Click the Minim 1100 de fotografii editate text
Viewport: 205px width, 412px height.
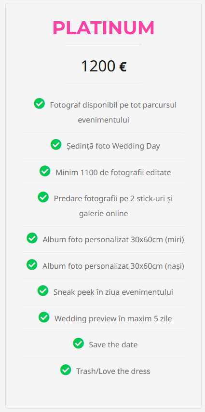coord(113,172)
